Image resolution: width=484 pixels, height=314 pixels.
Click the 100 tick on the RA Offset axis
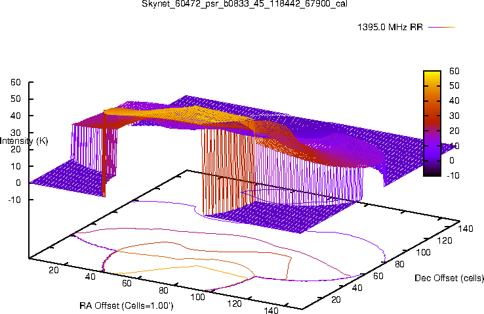(x=197, y=297)
